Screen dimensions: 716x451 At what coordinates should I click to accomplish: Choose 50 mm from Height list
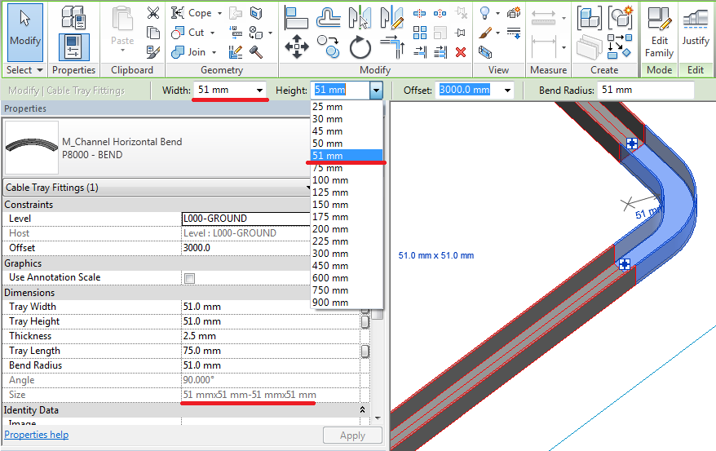[x=347, y=144]
